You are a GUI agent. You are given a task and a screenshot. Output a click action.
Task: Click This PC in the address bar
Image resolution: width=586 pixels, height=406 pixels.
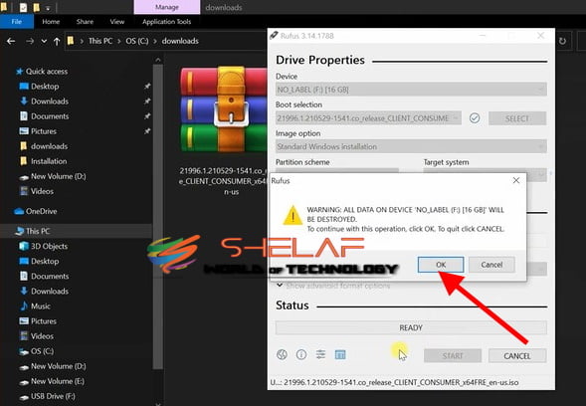100,41
